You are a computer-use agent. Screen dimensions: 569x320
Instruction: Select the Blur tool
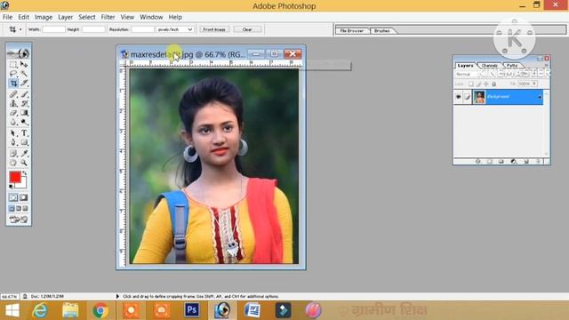click(13, 122)
